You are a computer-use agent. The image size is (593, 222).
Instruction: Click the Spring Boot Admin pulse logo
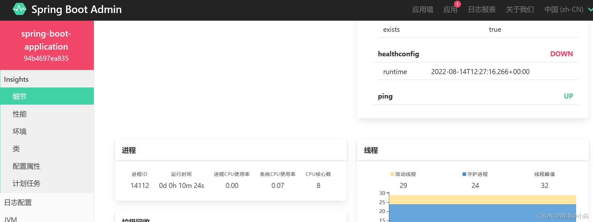19,9
